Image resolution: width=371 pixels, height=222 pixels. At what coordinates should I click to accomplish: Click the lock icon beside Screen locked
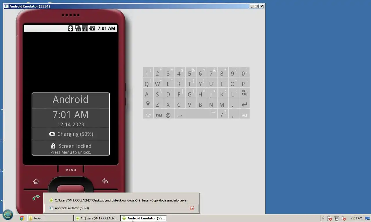click(53, 146)
